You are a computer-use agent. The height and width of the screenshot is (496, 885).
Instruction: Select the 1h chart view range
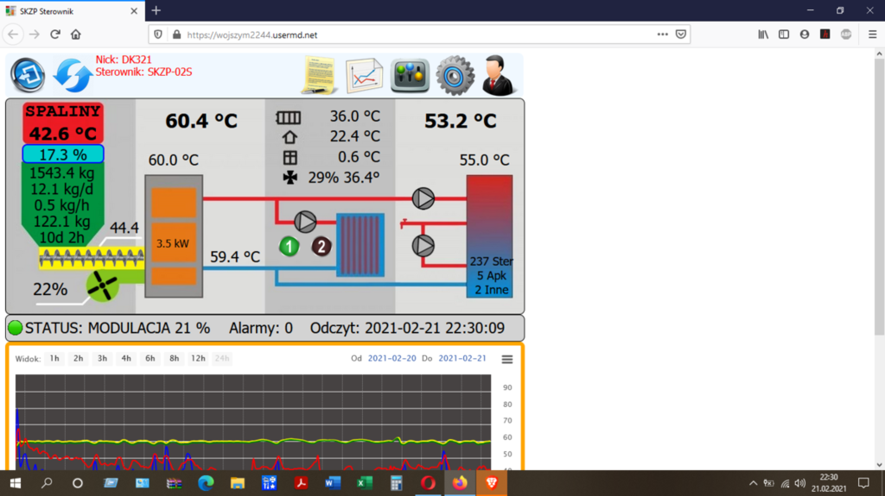[54, 359]
